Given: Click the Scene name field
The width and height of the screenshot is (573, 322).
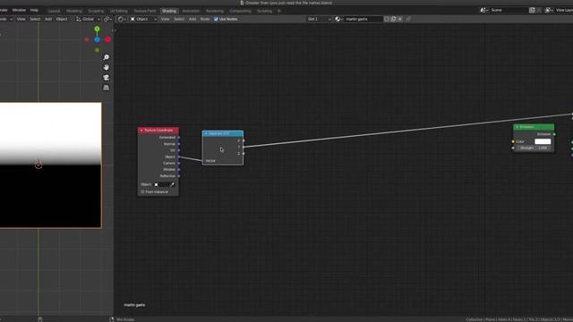Looking at the screenshot, I should click(509, 10).
